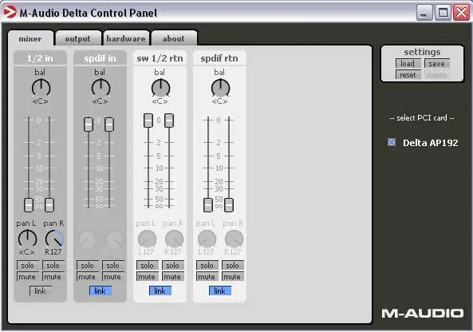
Task: Click the greyed-out delete settings button
Action: pyautogui.click(x=437, y=74)
